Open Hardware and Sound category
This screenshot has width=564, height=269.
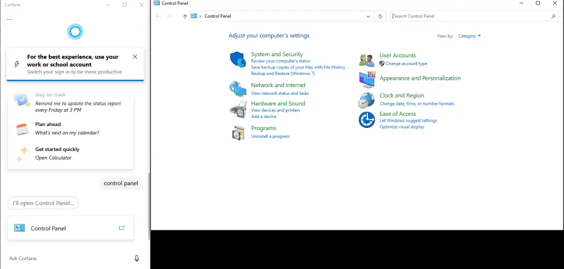click(x=278, y=104)
